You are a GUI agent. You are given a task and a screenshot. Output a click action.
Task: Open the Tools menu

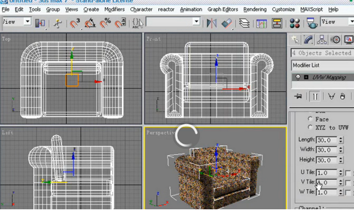(35, 9)
